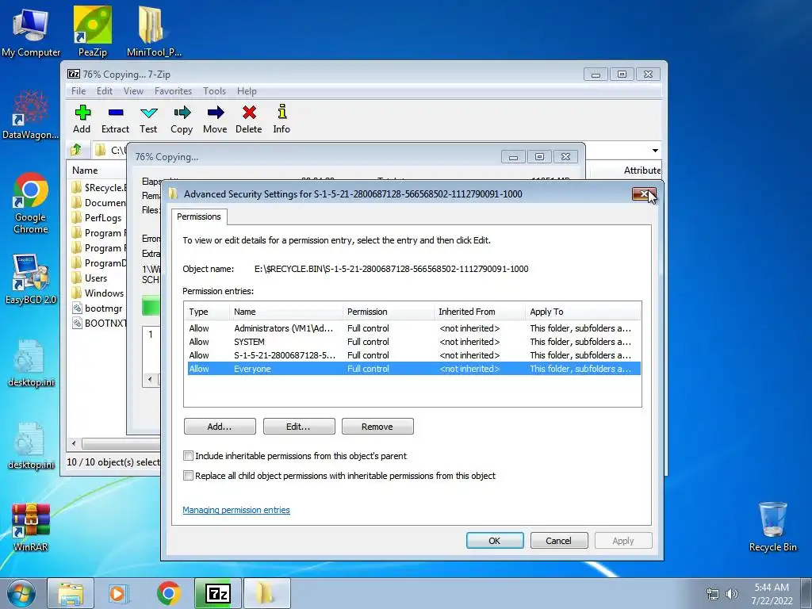Select the Users folder in 7-Zip
This screenshot has width=812, height=609.
pyautogui.click(x=96, y=278)
